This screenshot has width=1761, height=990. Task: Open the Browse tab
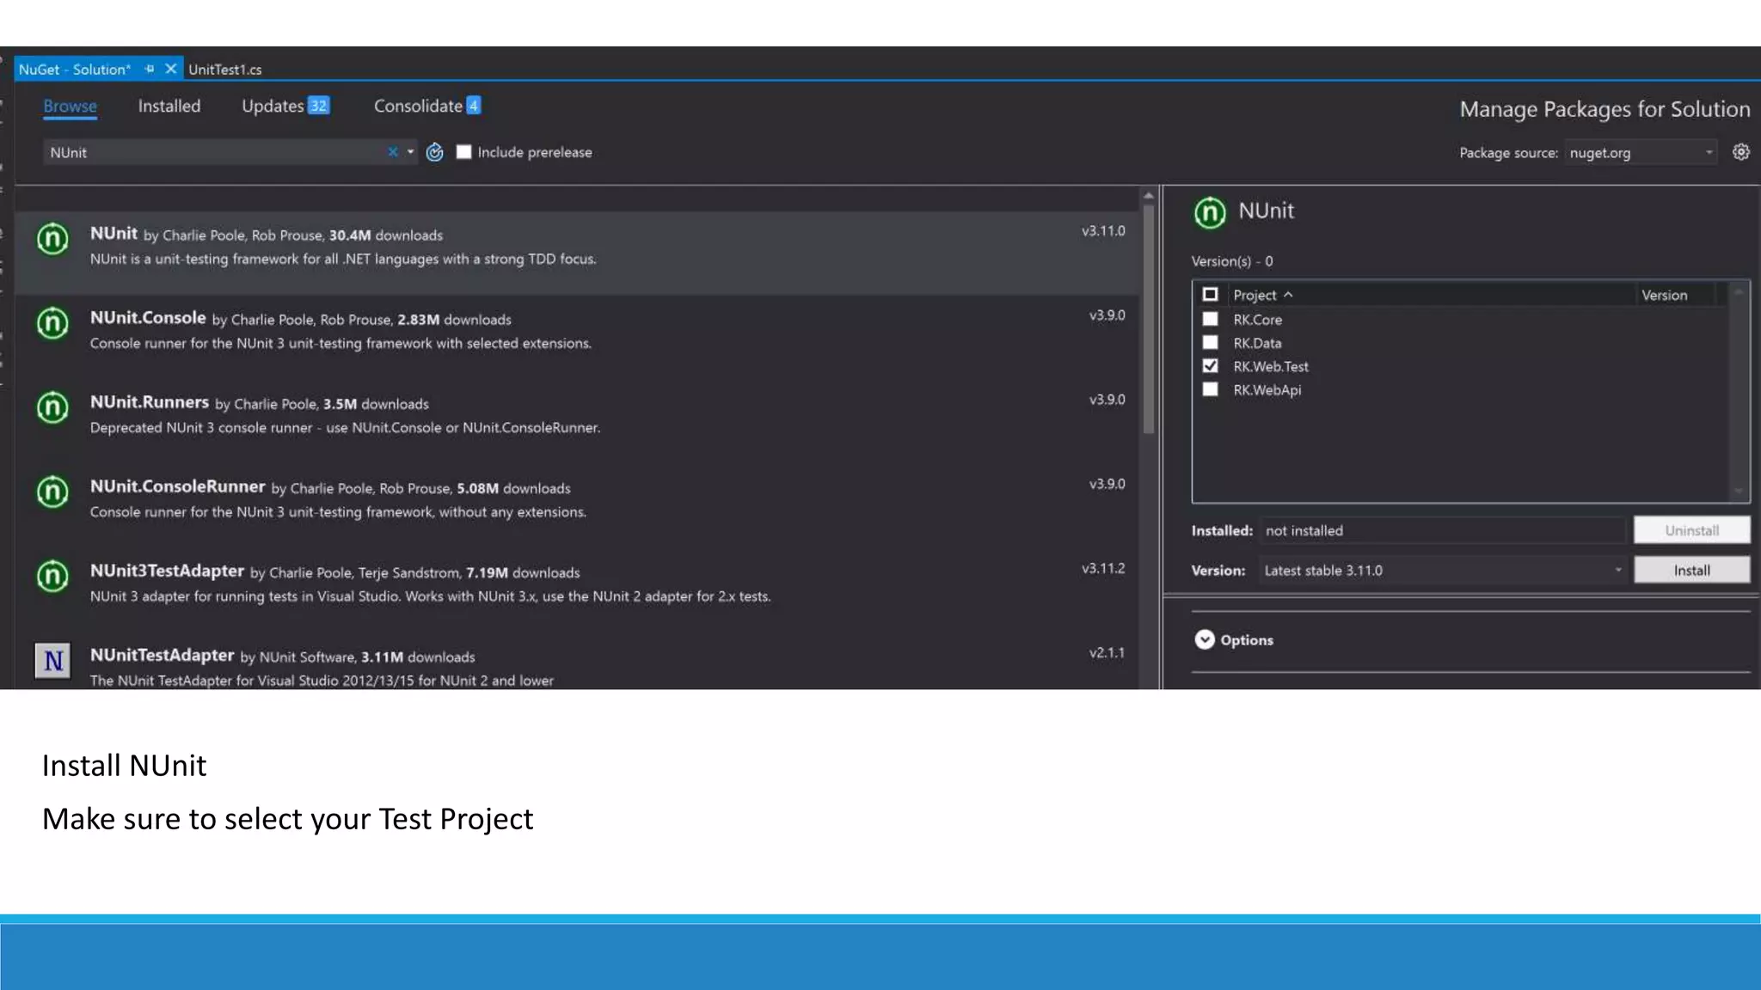[x=70, y=106]
